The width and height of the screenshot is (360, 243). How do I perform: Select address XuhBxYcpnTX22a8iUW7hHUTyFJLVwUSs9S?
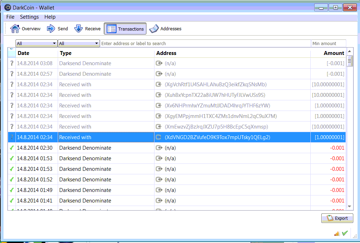point(215,95)
